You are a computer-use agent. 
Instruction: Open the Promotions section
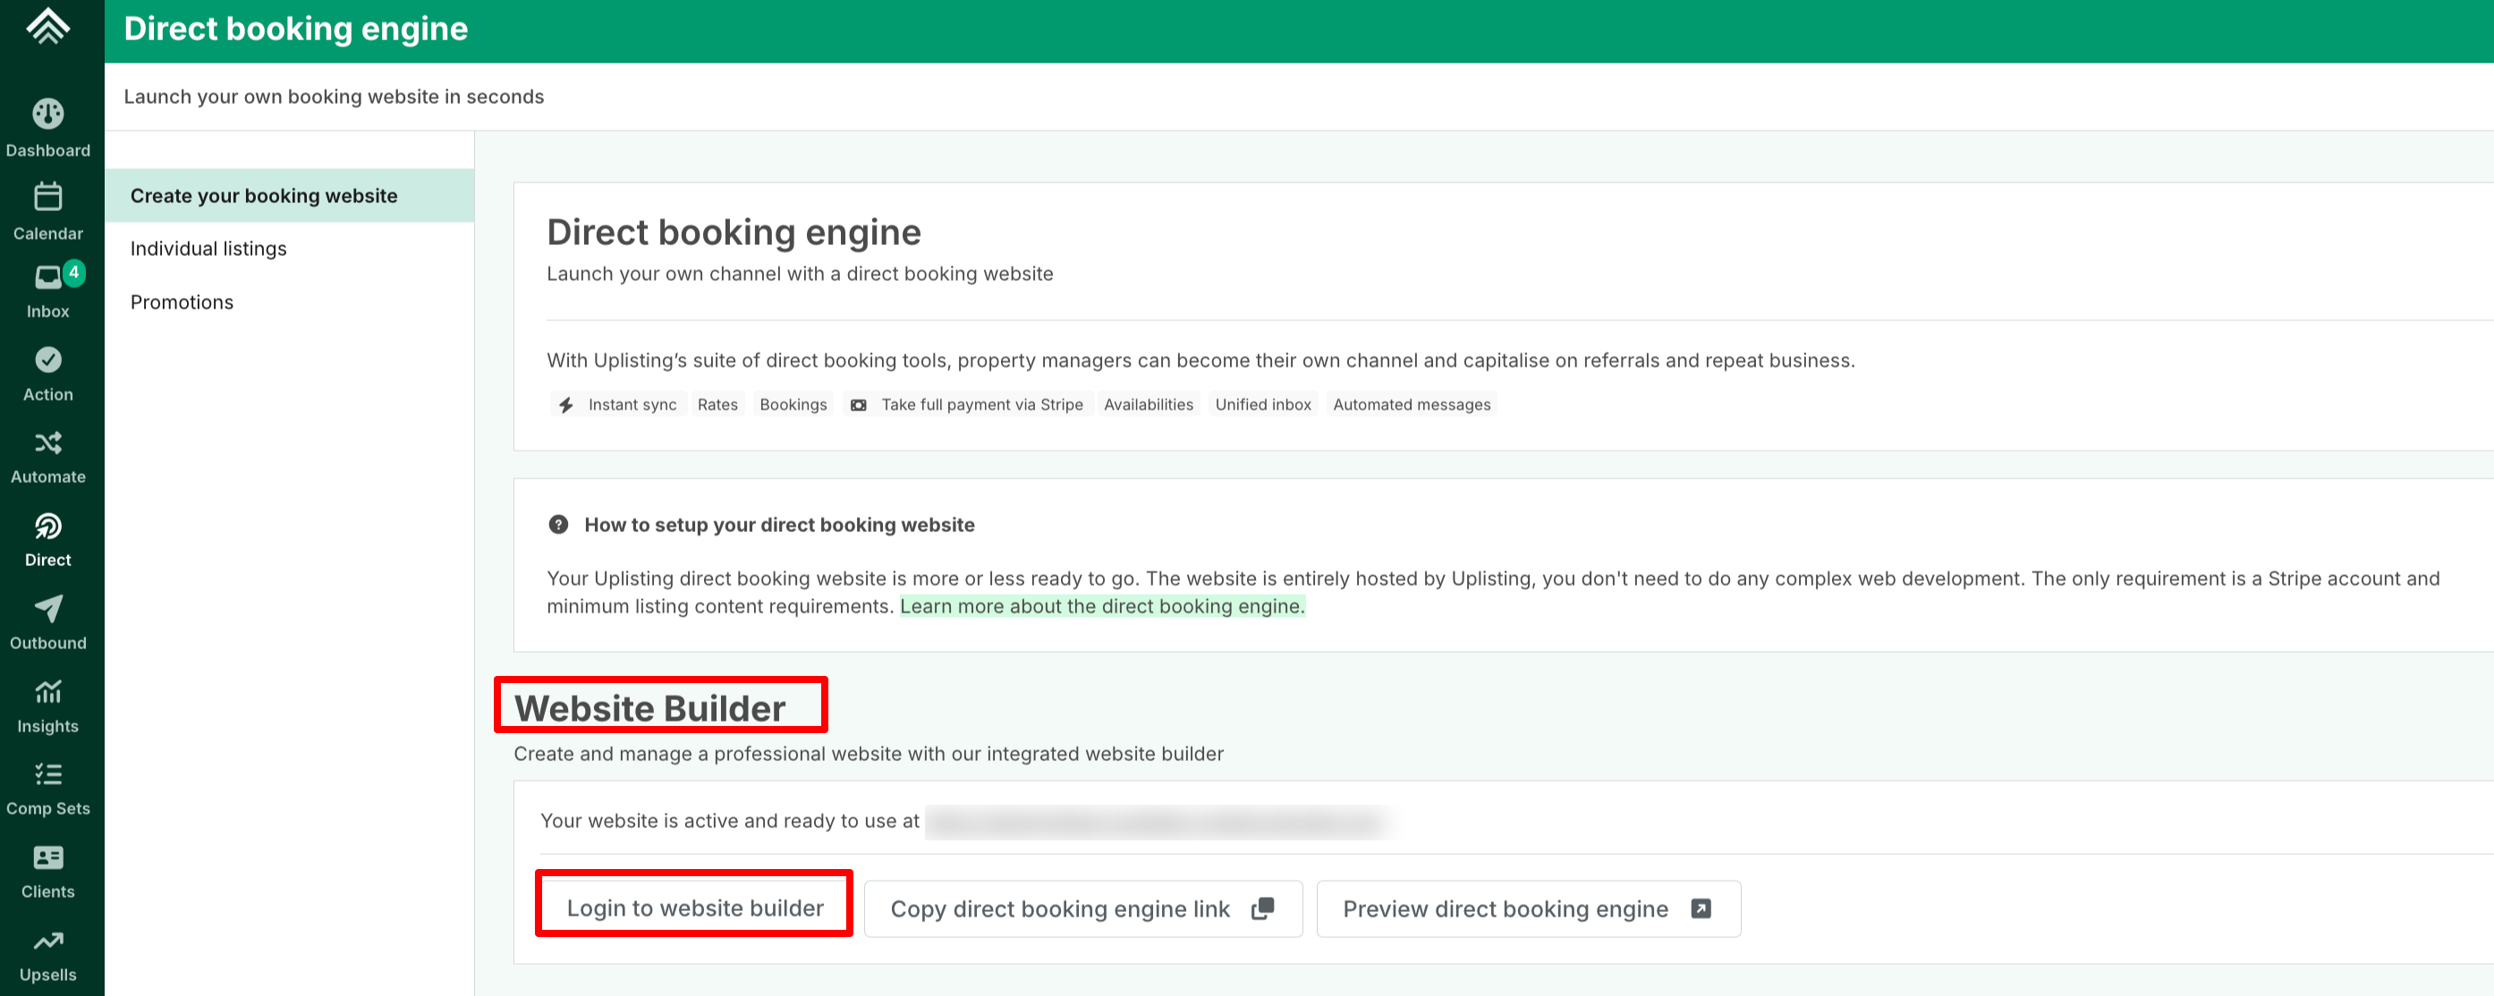pos(181,302)
